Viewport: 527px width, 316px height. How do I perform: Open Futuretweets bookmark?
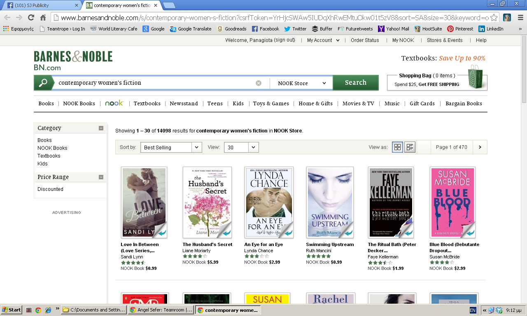(x=355, y=29)
